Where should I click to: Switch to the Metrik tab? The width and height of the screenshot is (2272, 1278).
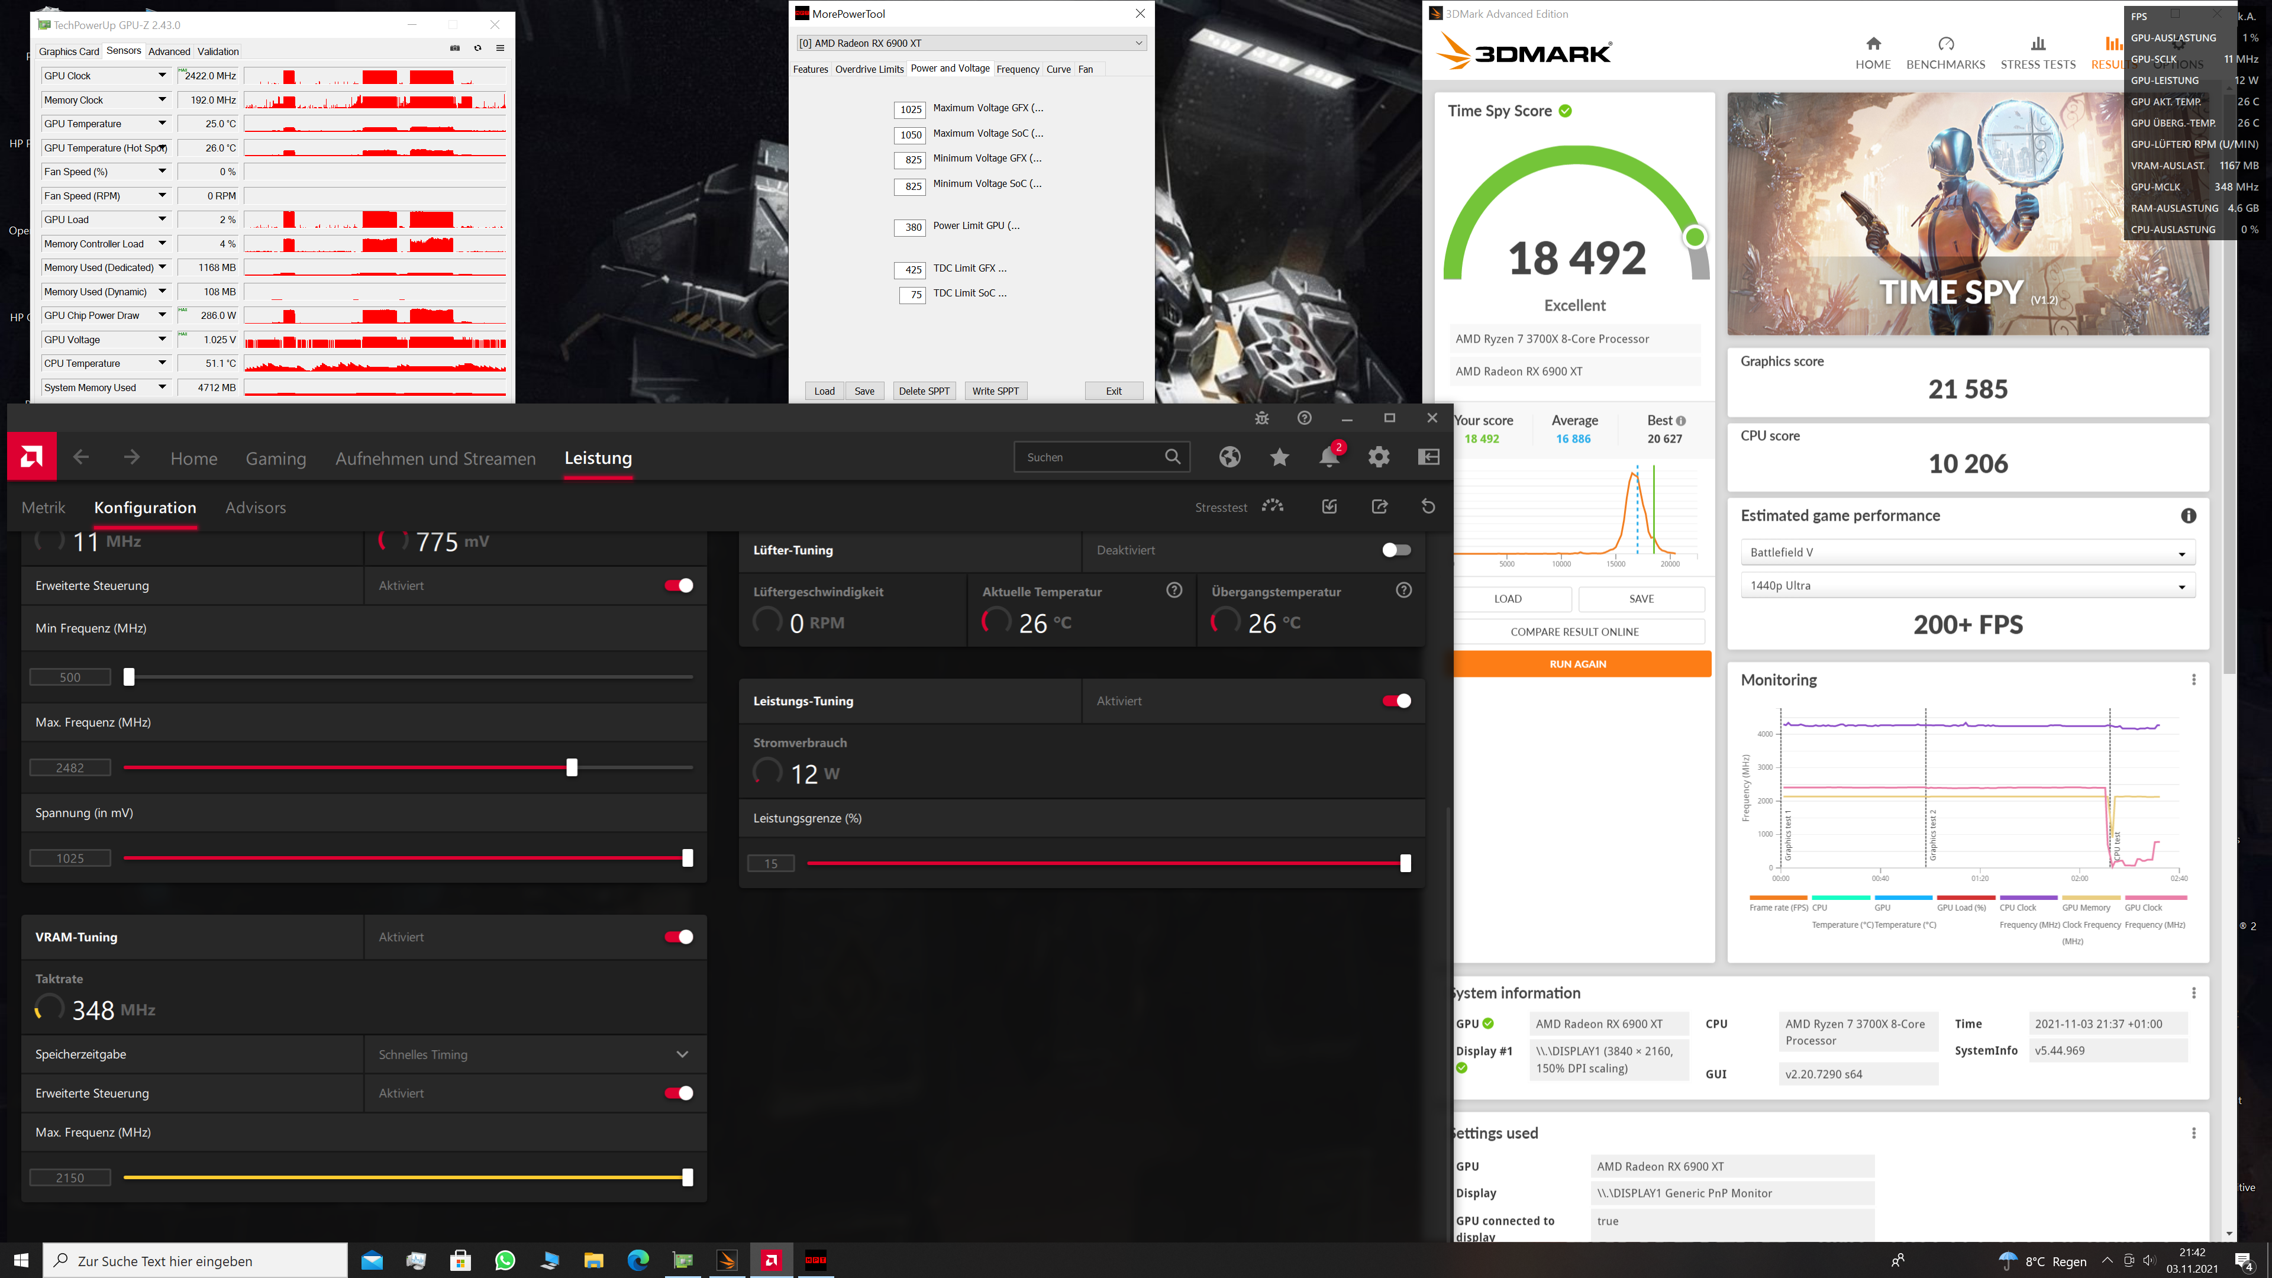click(43, 508)
